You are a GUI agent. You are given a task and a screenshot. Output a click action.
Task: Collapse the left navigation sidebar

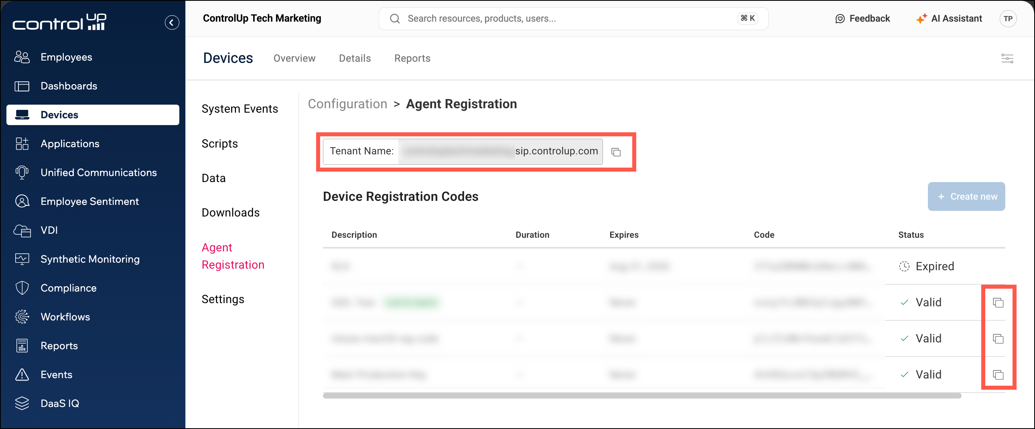[x=172, y=22]
